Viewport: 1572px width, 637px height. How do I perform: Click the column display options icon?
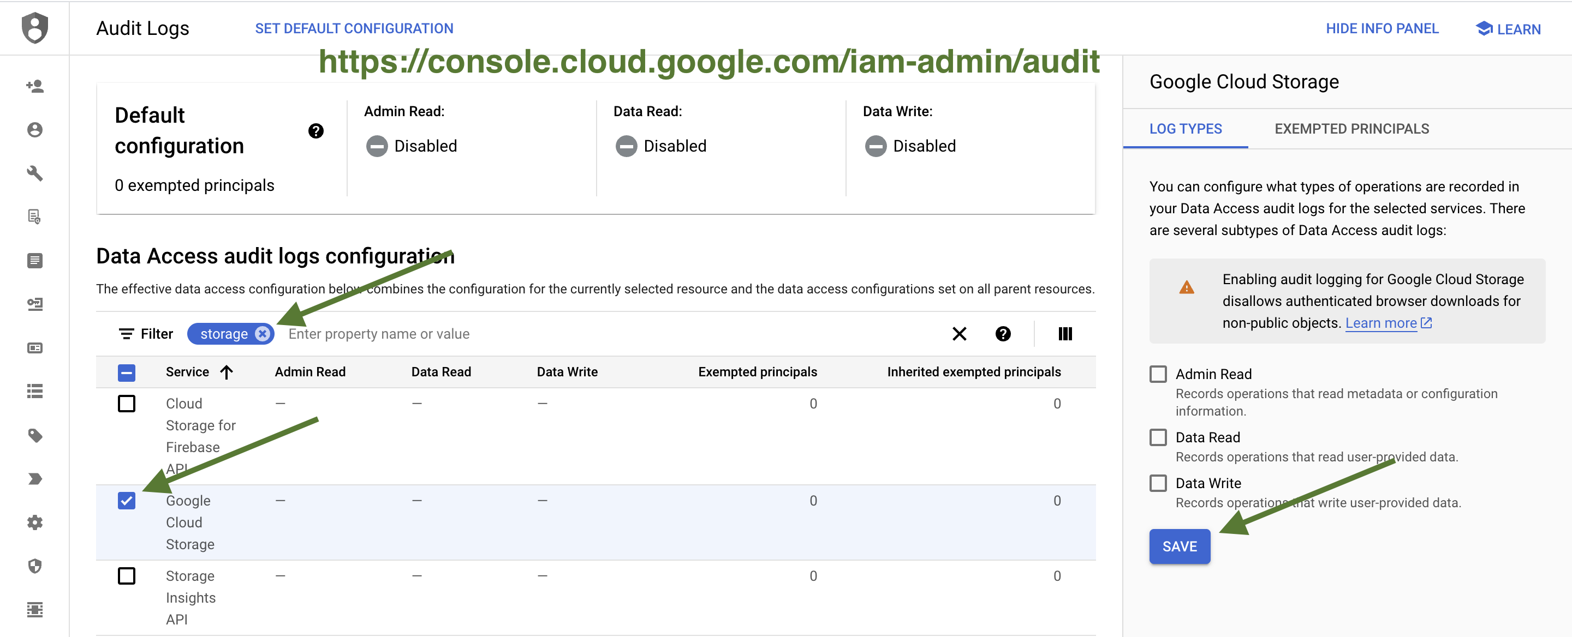coord(1065,334)
